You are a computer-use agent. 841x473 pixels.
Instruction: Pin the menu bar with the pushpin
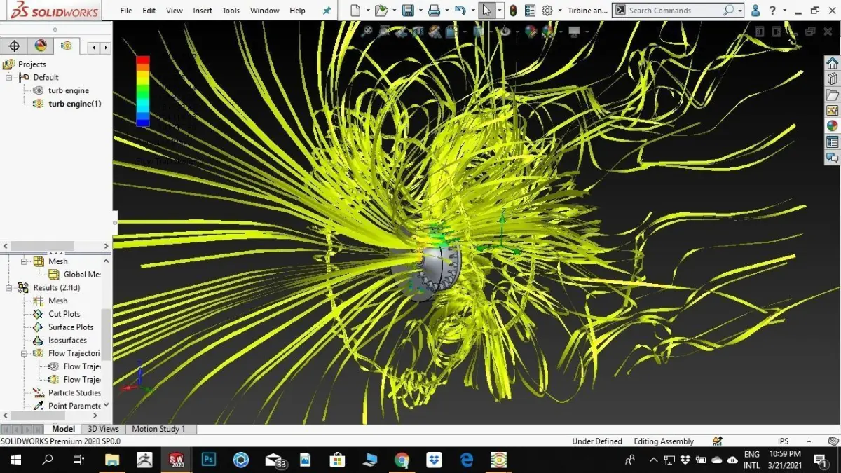[327, 11]
